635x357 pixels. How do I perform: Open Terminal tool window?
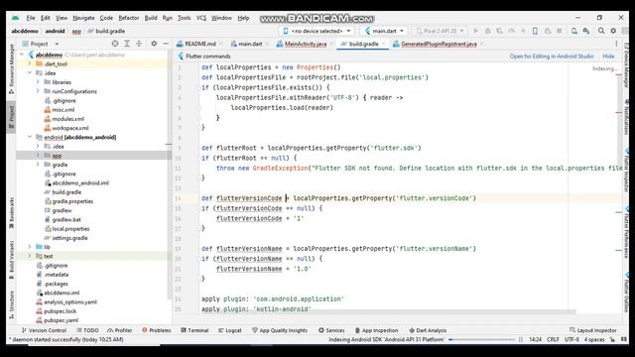click(x=194, y=330)
